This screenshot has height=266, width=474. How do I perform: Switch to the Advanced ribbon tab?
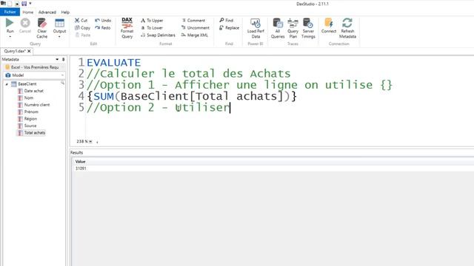click(x=47, y=12)
